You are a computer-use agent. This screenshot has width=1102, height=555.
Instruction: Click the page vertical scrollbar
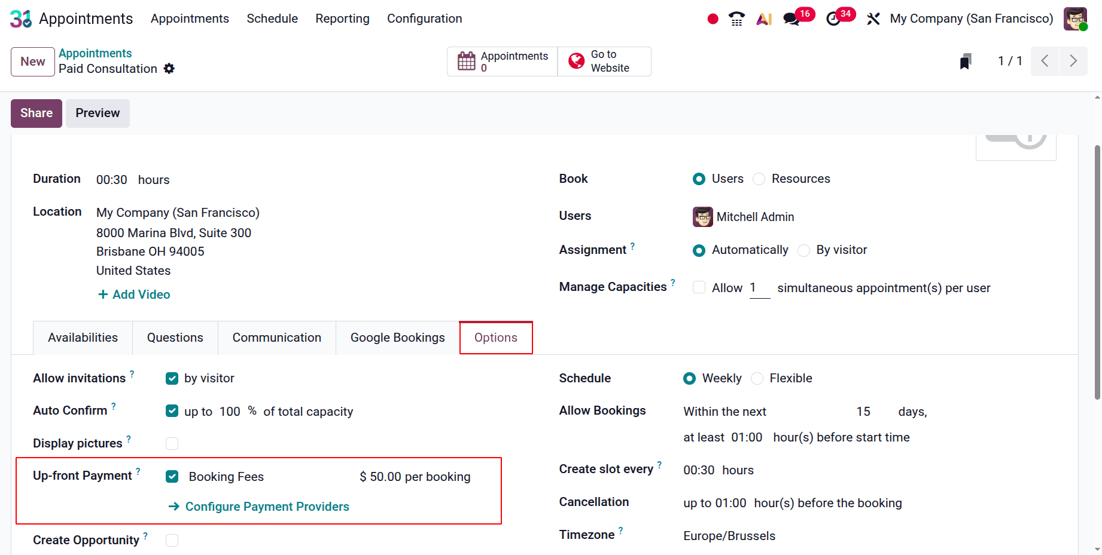pyautogui.click(x=1097, y=272)
